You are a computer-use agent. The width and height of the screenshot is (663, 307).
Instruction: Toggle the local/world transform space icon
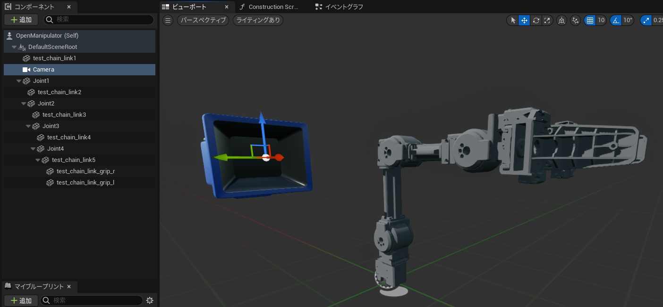562,20
